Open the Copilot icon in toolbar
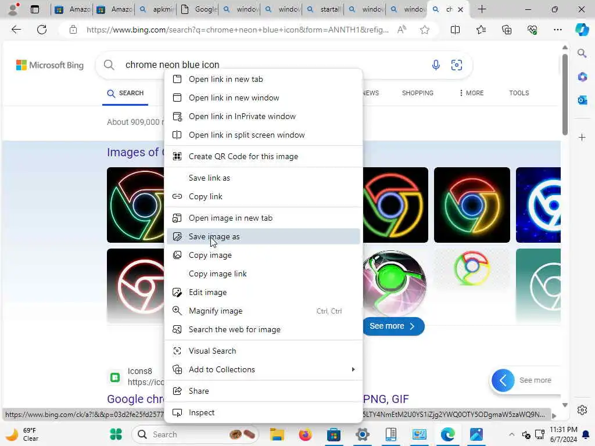Viewport: 595px width, 446px height. 582,30
